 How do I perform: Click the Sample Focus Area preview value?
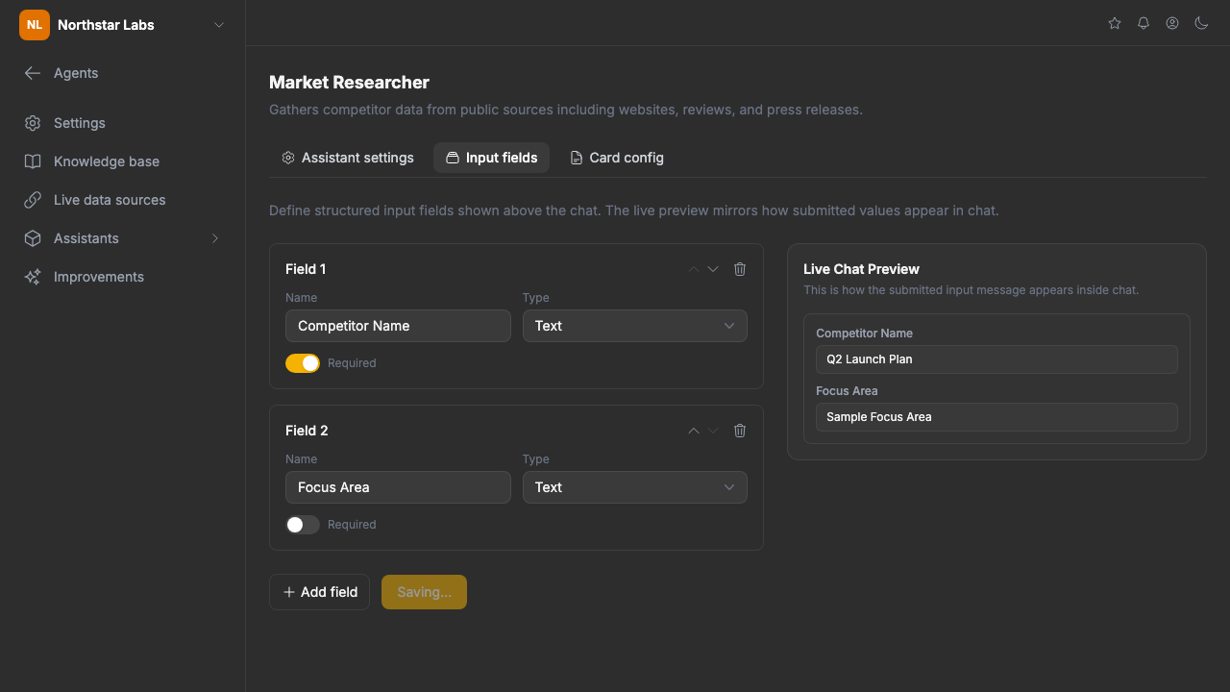tap(996, 417)
